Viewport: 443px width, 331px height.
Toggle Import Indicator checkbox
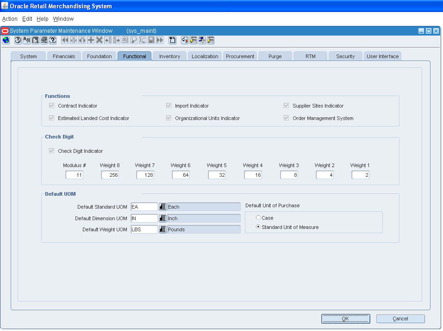[168, 106]
